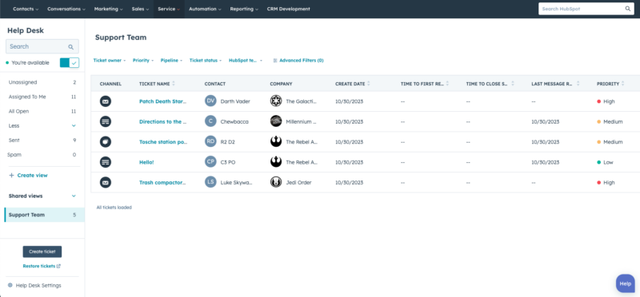640x297 pixels.
Task: Toggle the You're available switch
Action: click(70, 63)
